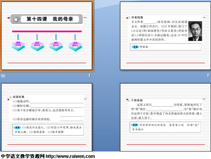Click the 答案 badge on the author profile slide
This screenshot has width=211, height=159.
coord(135,47)
